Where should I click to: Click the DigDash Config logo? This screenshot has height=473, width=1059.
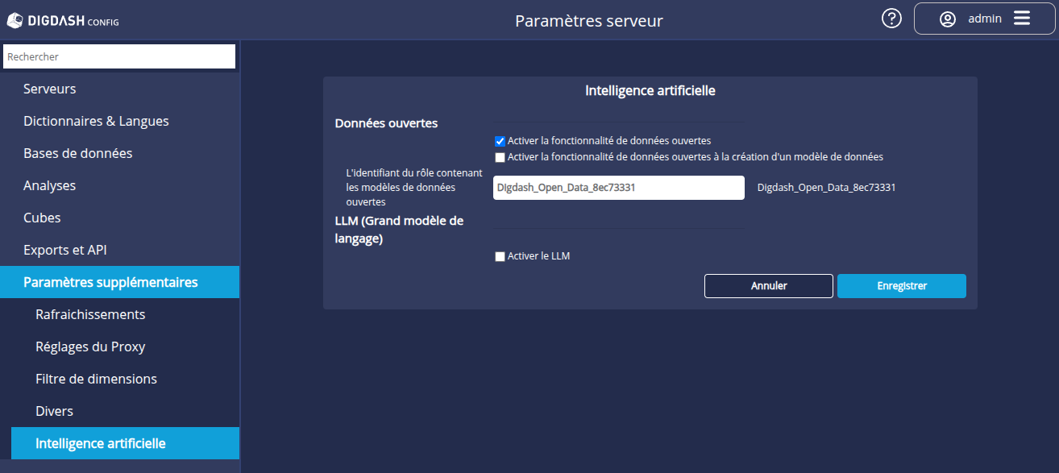[63, 20]
